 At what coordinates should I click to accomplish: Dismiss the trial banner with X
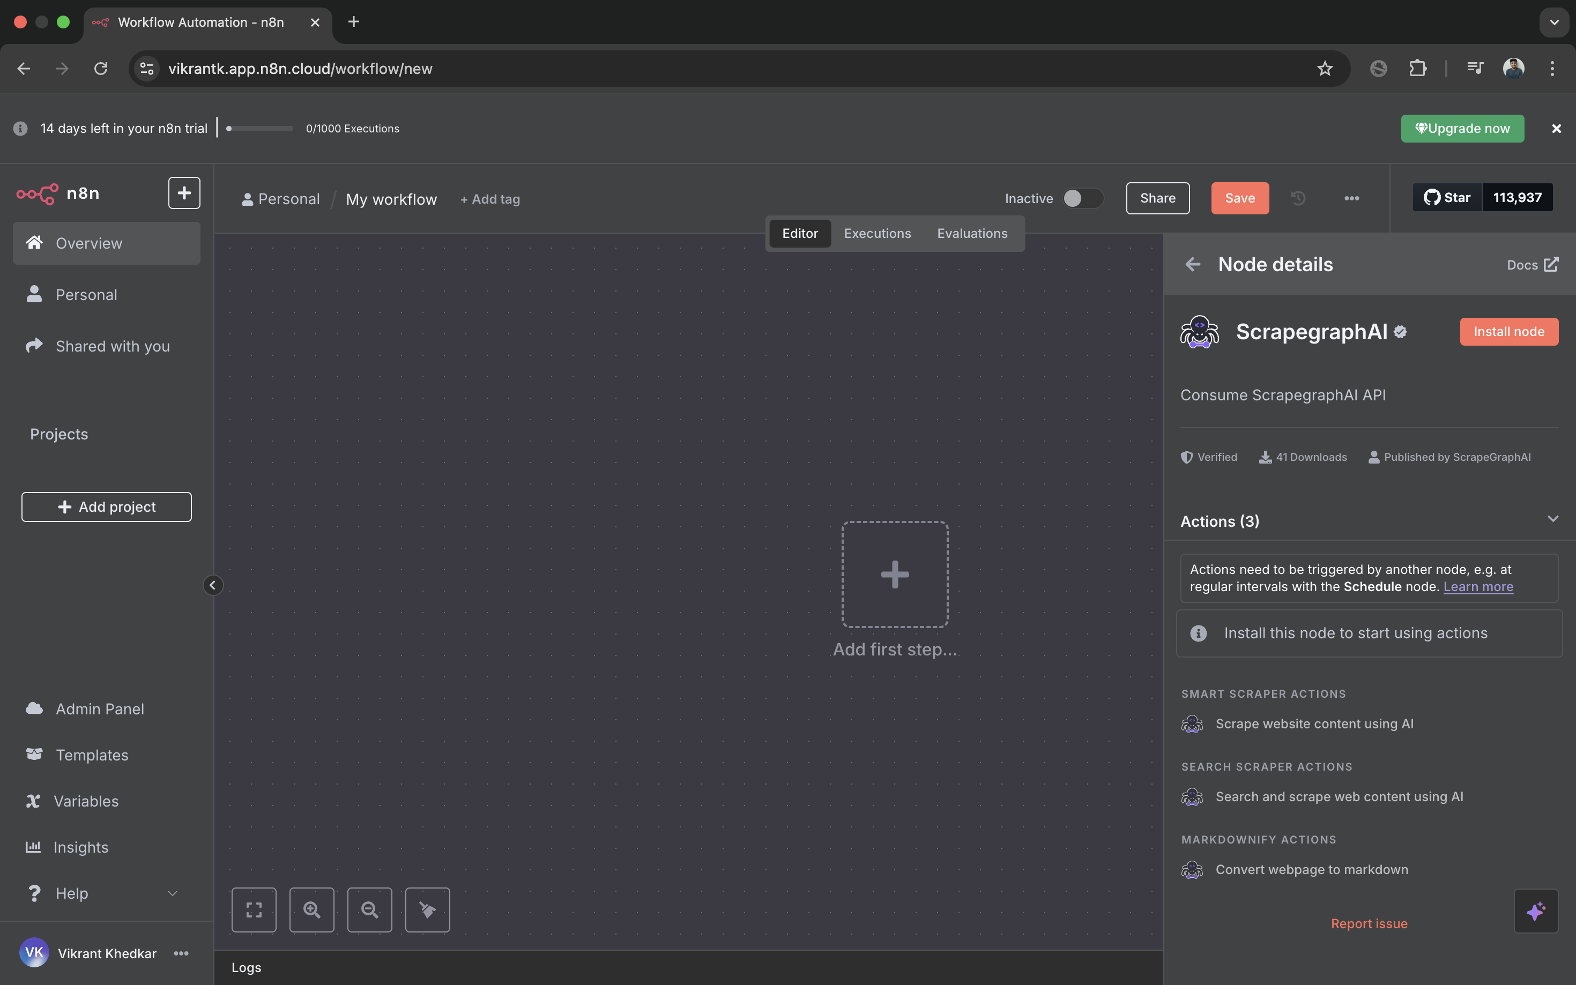[x=1557, y=128]
